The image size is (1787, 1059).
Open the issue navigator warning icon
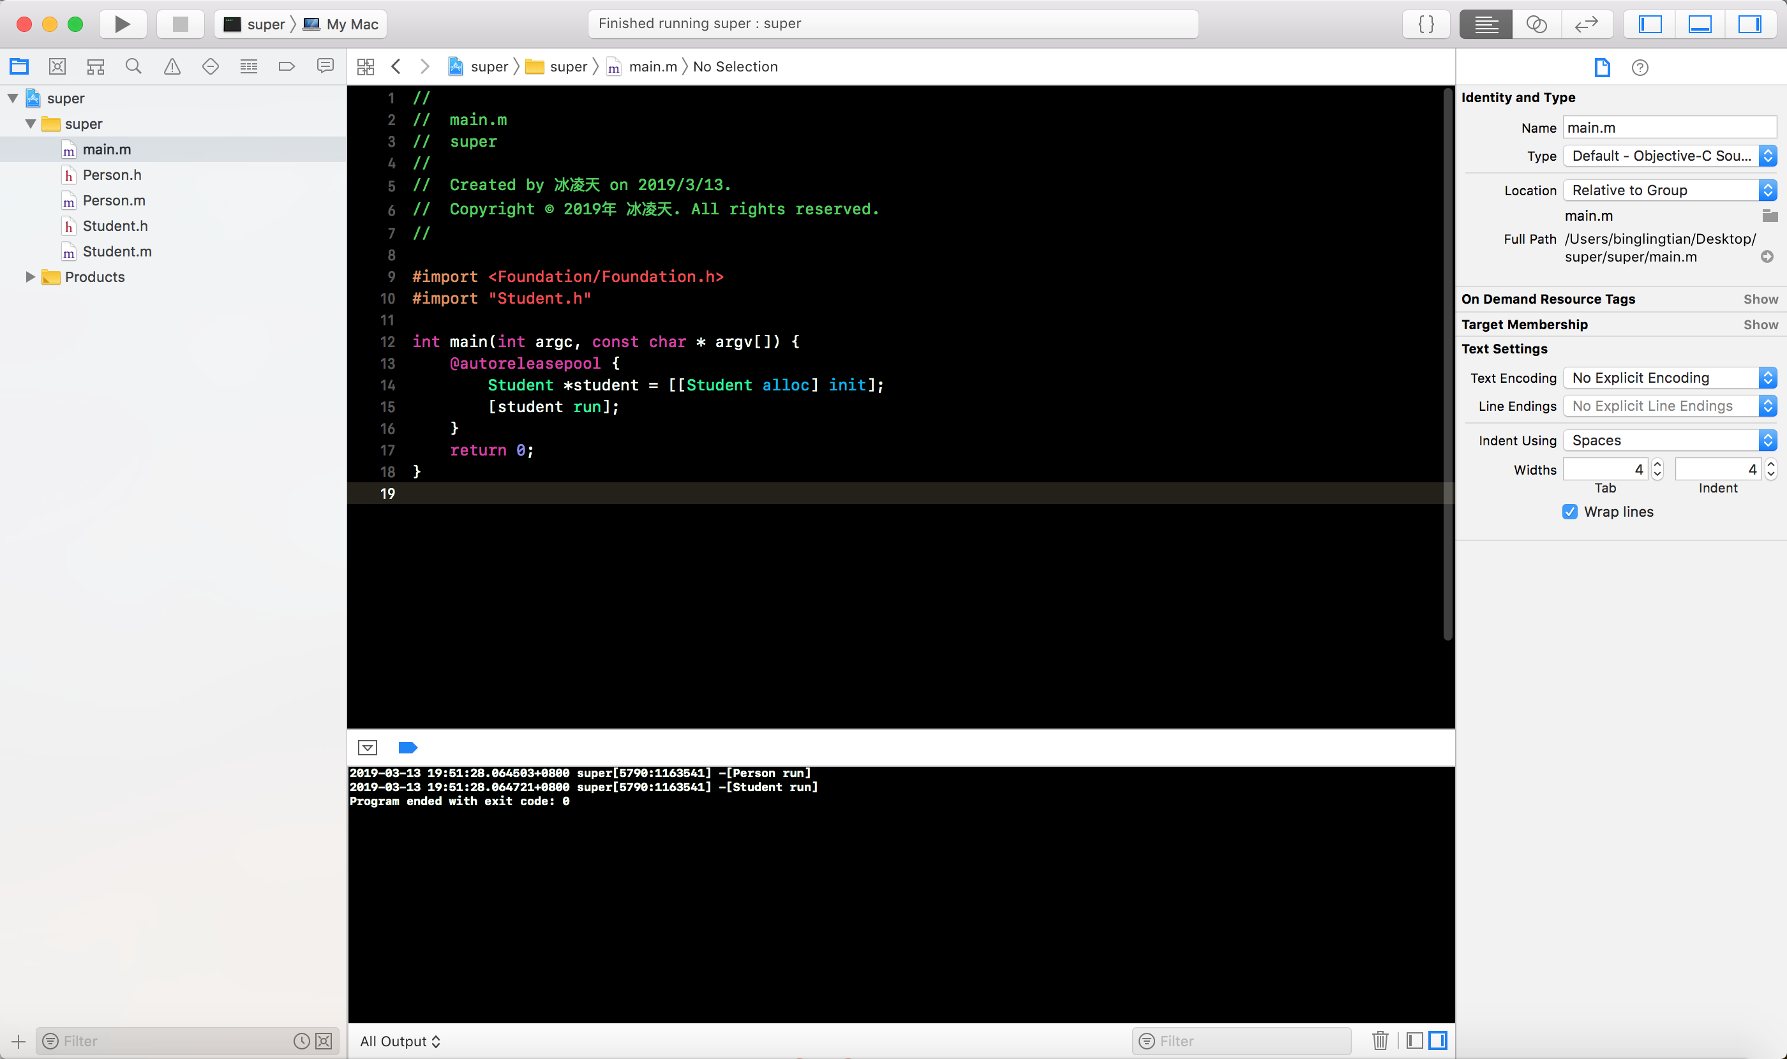pyautogui.click(x=172, y=66)
